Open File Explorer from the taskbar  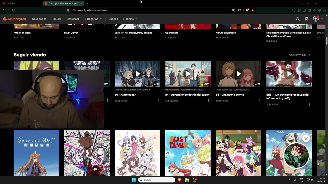coord(187,180)
